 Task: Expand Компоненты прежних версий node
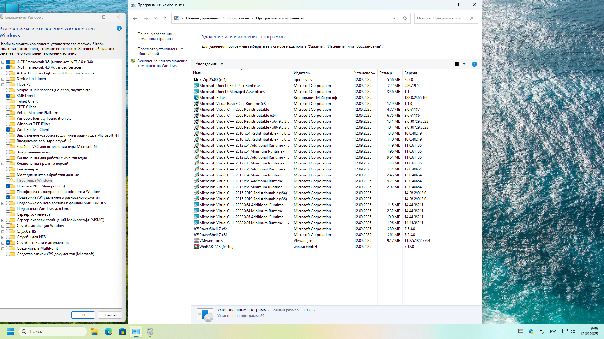click(3, 164)
